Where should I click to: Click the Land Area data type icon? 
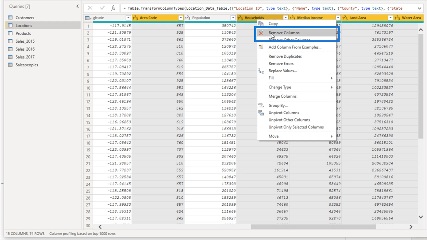pos(345,18)
